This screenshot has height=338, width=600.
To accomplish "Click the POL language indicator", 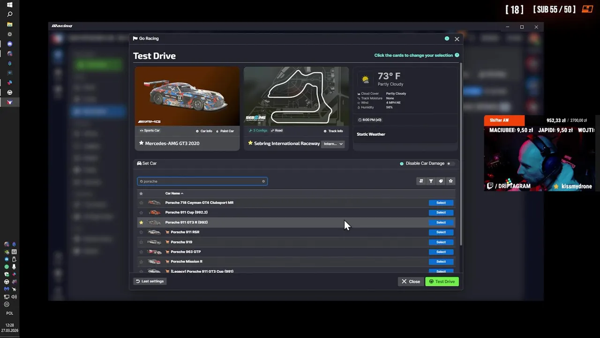I will tap(10, 313).
